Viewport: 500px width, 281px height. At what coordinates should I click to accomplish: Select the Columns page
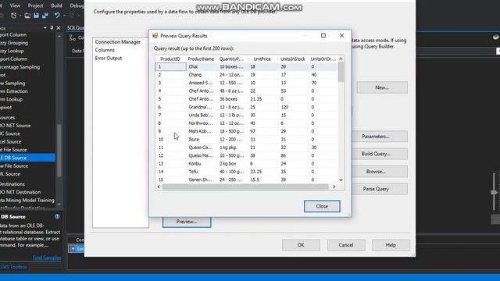point(105,50)
